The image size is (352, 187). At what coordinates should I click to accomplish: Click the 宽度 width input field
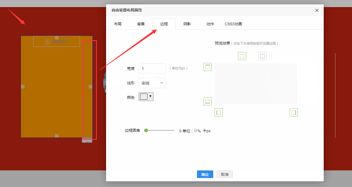(x=152, y=69)
